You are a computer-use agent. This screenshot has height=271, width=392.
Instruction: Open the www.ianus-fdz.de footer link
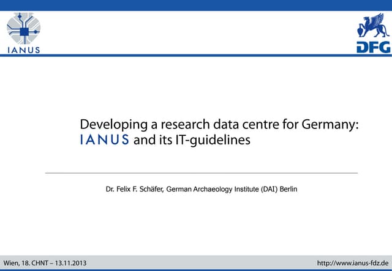(x=353, y=263)
